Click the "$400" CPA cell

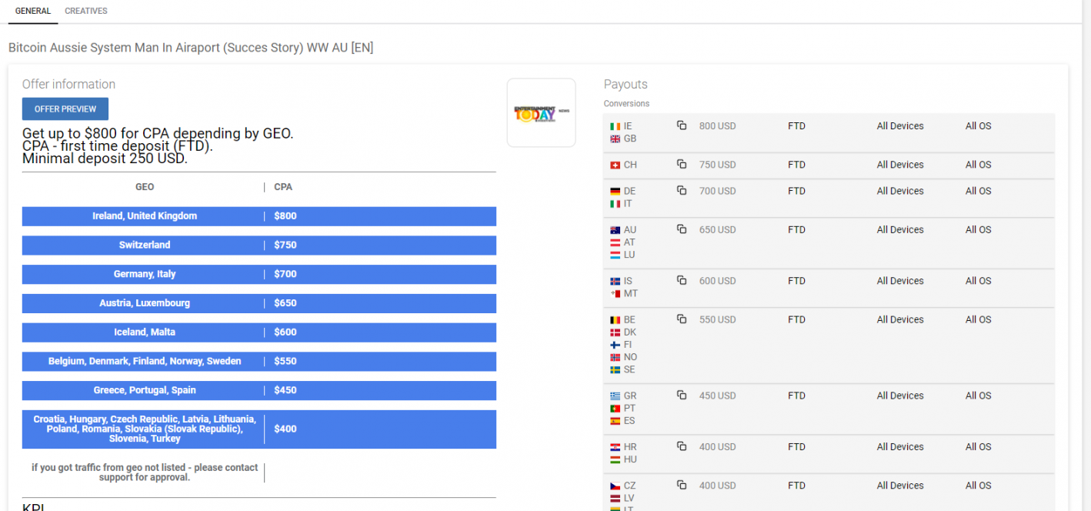[x=285, y=429]
